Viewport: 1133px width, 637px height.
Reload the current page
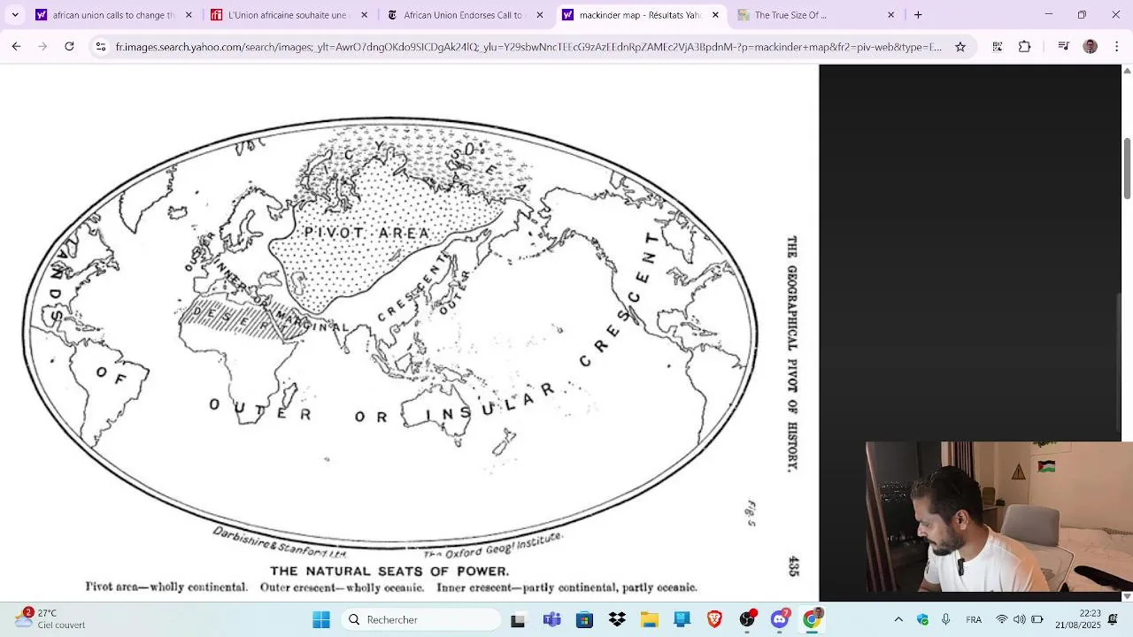pyautogui.click(x=69, y=47)
